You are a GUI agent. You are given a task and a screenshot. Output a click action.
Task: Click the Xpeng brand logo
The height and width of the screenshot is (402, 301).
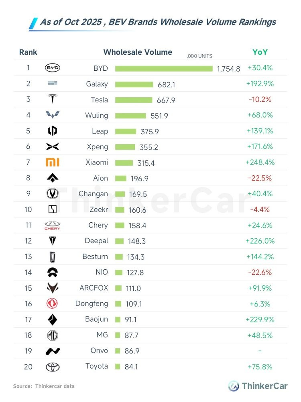pos(53,147)
